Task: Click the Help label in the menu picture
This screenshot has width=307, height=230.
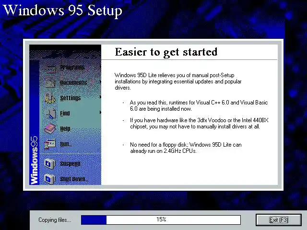Action: click(65, 129)
